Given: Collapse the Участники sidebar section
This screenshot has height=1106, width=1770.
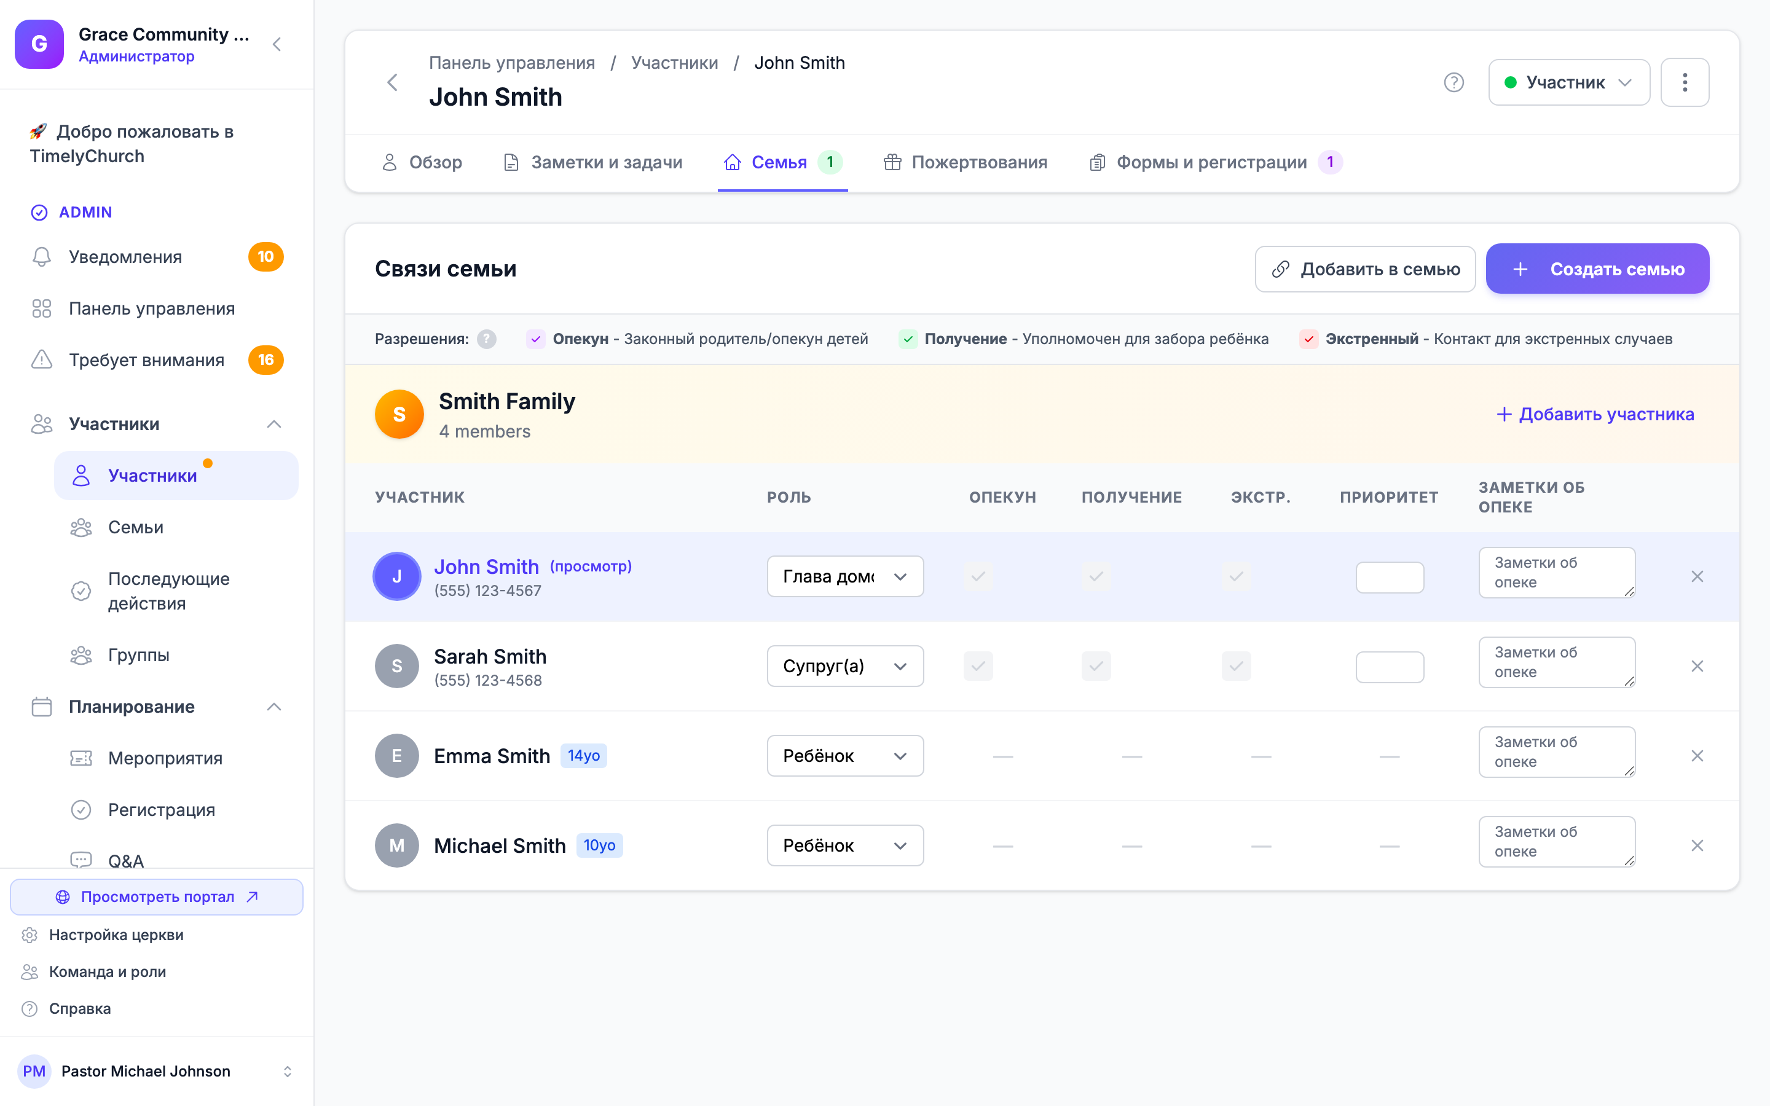Looking at the screenshot, I should [273, 424].
